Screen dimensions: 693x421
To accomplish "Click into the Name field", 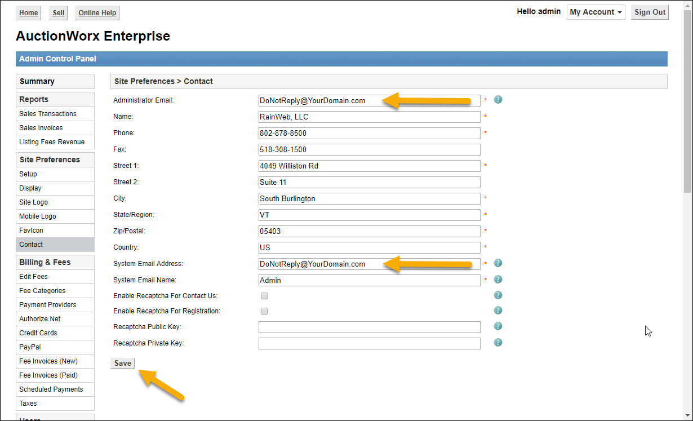I will pos(370,117).
